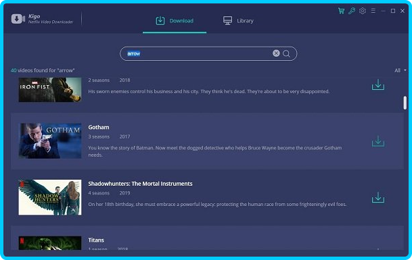Select the Gotham thumbnail
The image size is (412, 260).
point(50,141)
